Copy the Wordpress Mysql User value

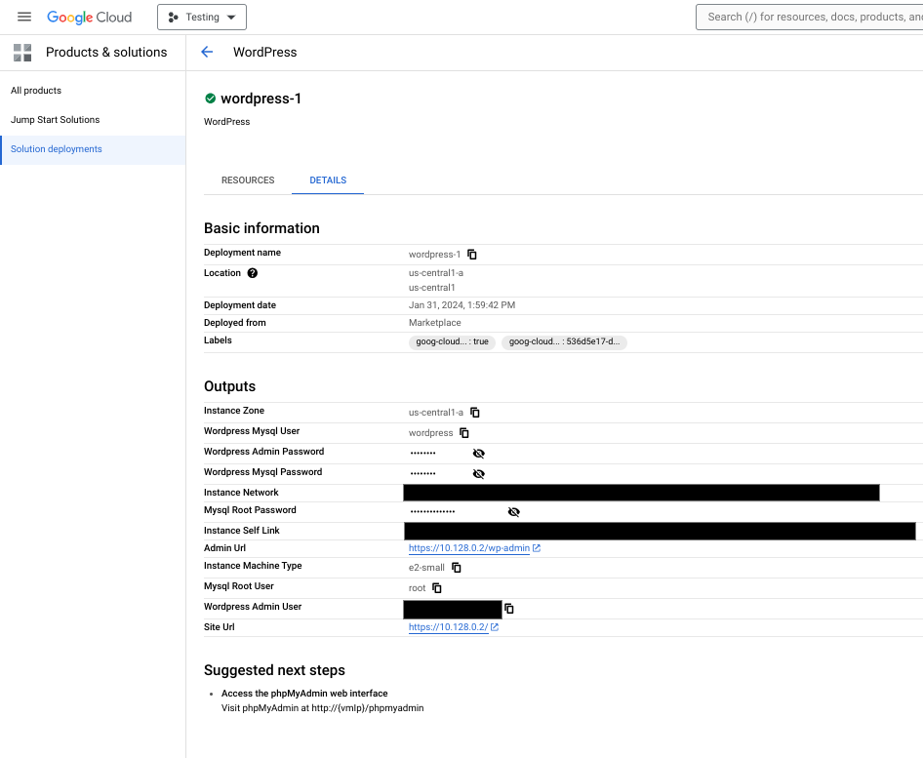point(464,433)
